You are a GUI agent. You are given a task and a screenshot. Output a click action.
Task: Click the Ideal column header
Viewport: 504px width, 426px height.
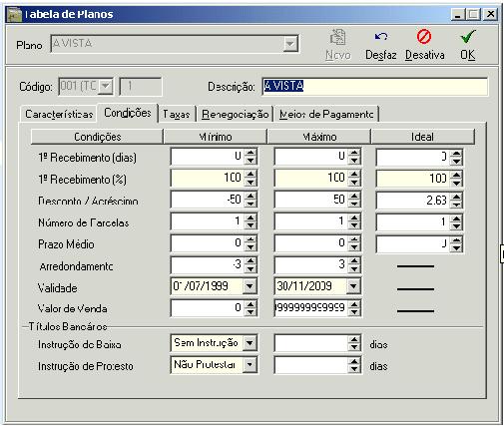tap(422, 137)
